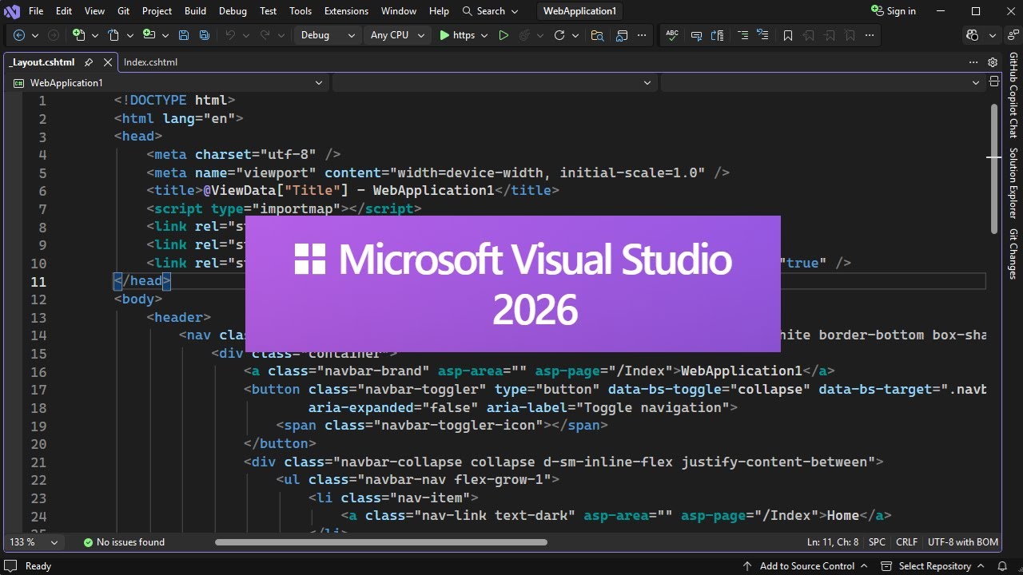The image size is (1023, 575).
Task: Open the Edit menu
Action: (x=64, y=11)
